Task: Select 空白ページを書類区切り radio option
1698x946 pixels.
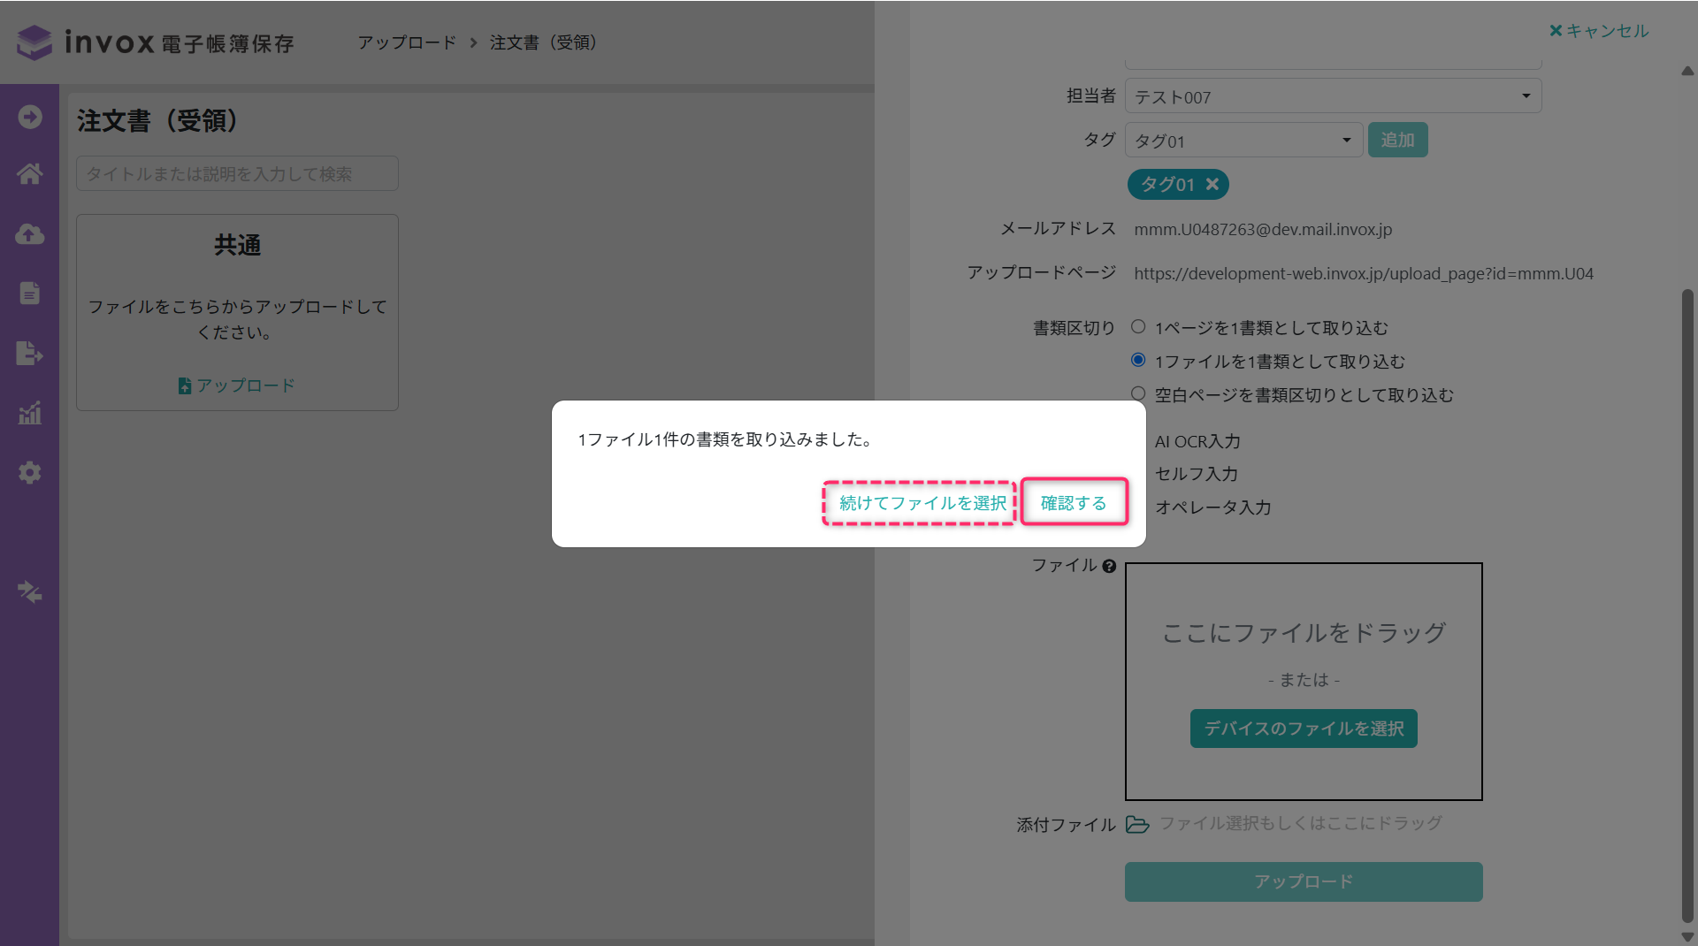Action: (x=1138, y=394)
